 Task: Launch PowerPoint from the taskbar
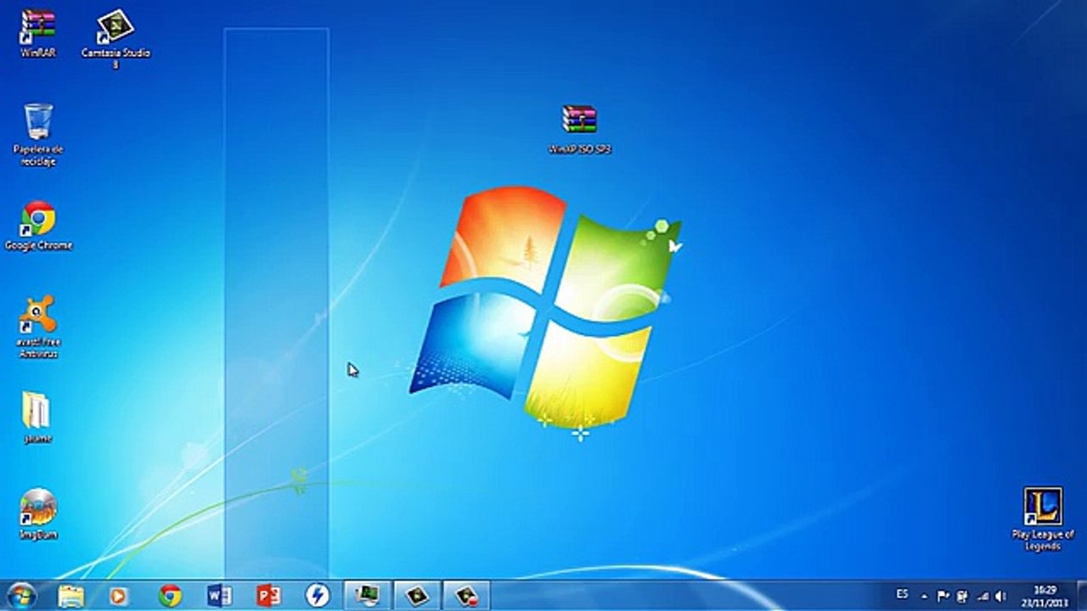coord(268,596)
